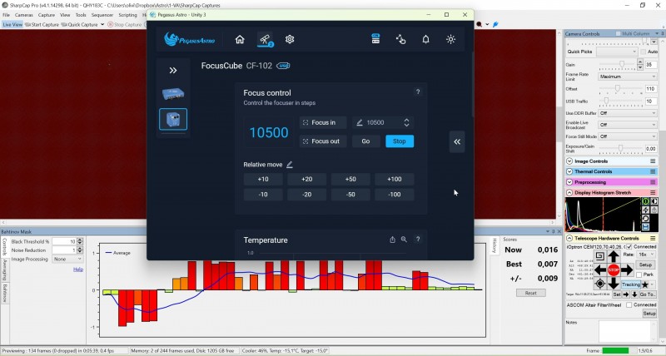The width and height of the screenshot is (666, 356).
Task: Click the Focus in button
Action: tap(323, 122)
